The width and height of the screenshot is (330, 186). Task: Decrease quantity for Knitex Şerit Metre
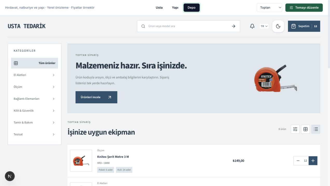tap(298, 161)
